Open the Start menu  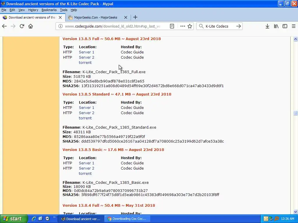[x=13, y=219]
